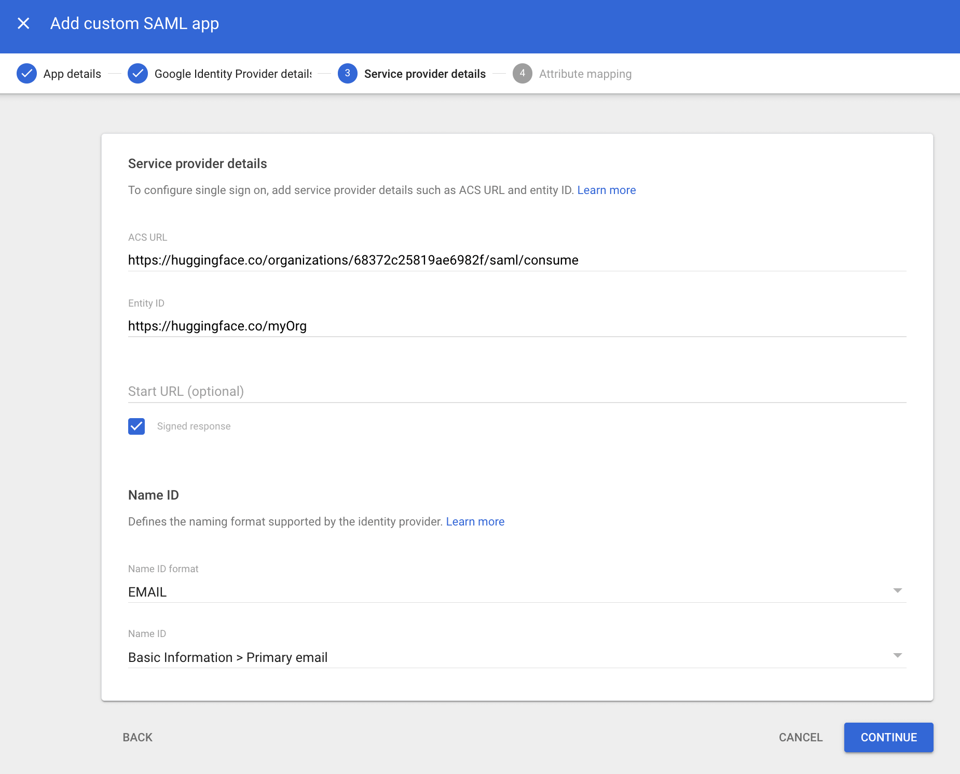
Task: Click the step 4 circle icon
Action: pos(522,74)
